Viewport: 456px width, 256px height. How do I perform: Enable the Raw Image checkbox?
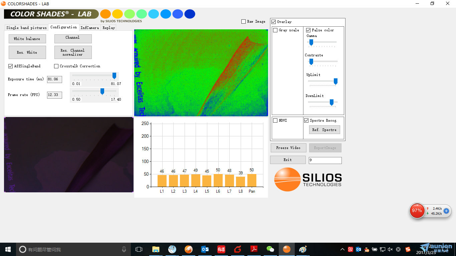tap(243, 21)
